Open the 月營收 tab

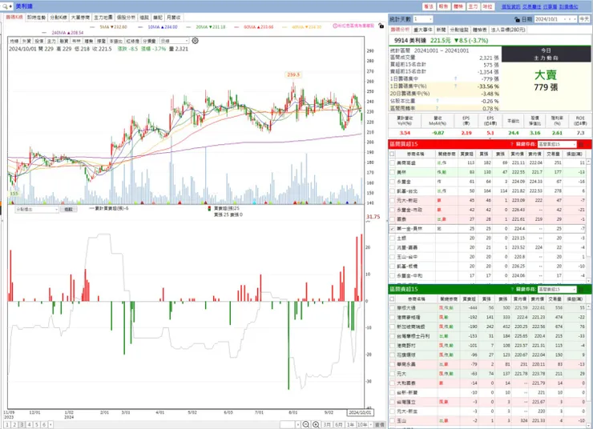[174, 18]
